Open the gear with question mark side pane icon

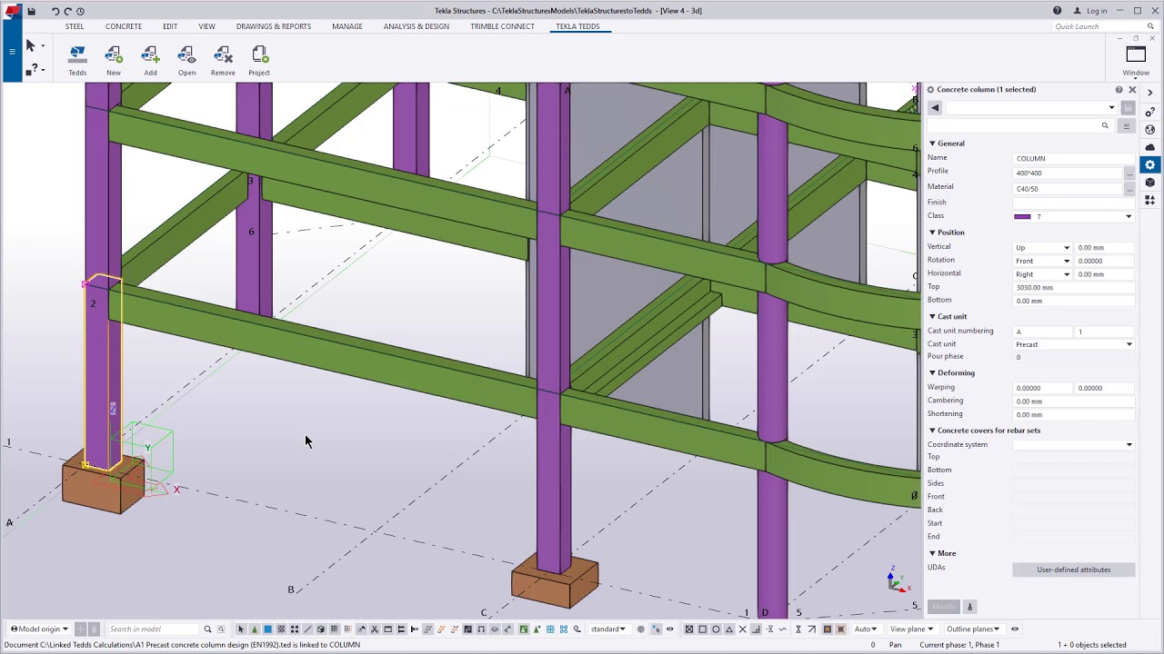click(1150, 112)
